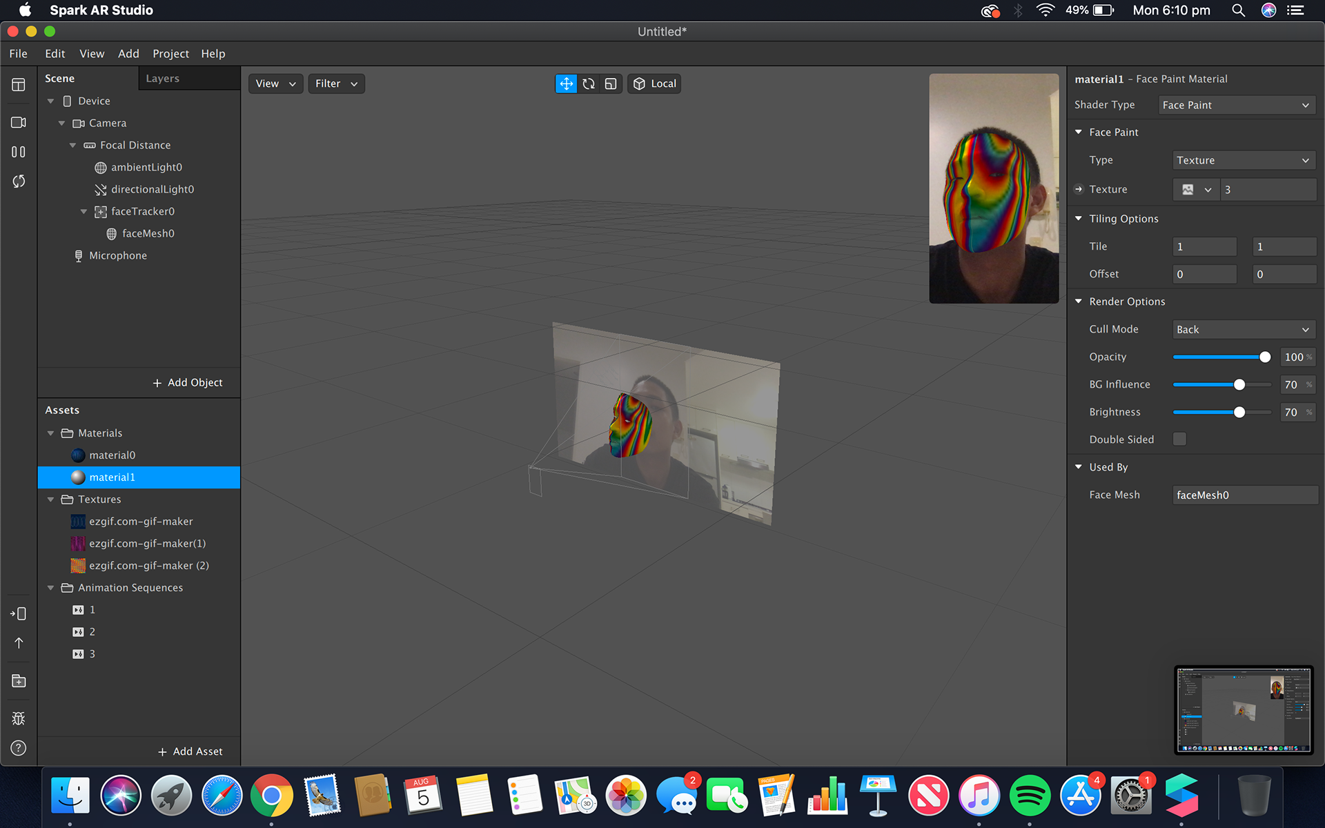Click the faceMesh0 Used By link
Screen dimensions: 1325x828
pos(1245,495)
